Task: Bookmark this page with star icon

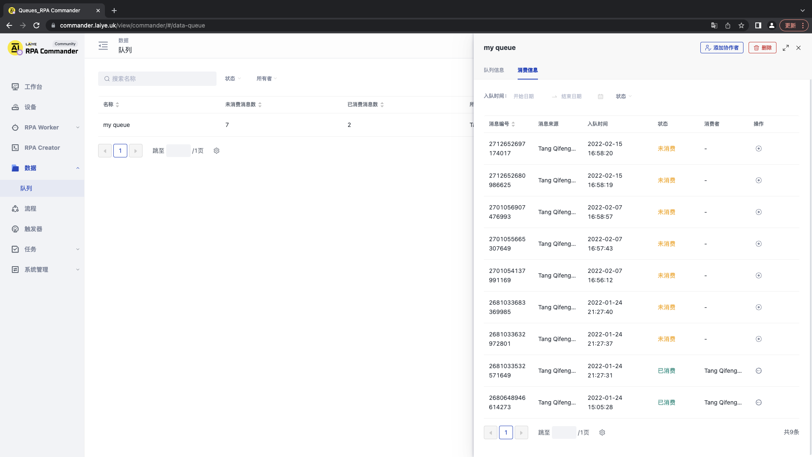Action: [x=741, y=25]
